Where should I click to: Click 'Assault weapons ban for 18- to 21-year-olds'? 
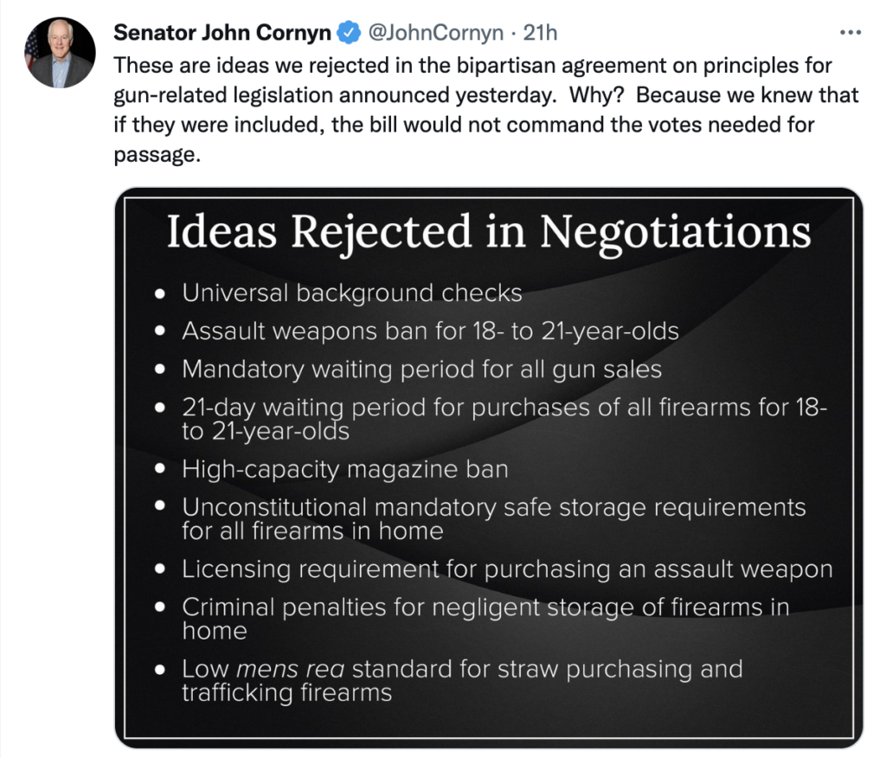pos(430,331)
